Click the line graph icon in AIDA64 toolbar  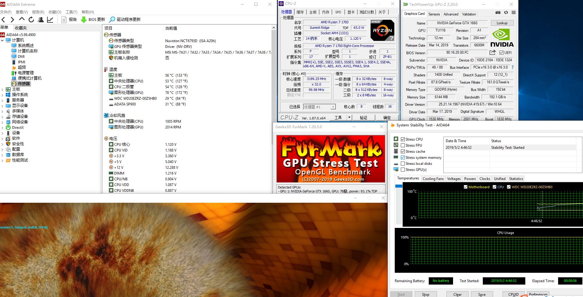click(50, 19)
